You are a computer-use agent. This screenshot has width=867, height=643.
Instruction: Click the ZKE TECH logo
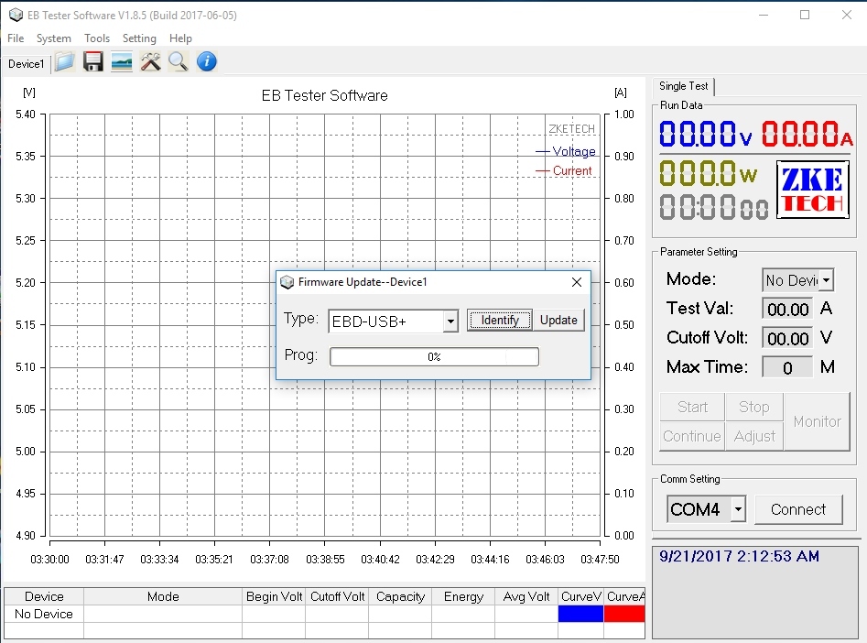pyautogui.click(x=812, y=190)
